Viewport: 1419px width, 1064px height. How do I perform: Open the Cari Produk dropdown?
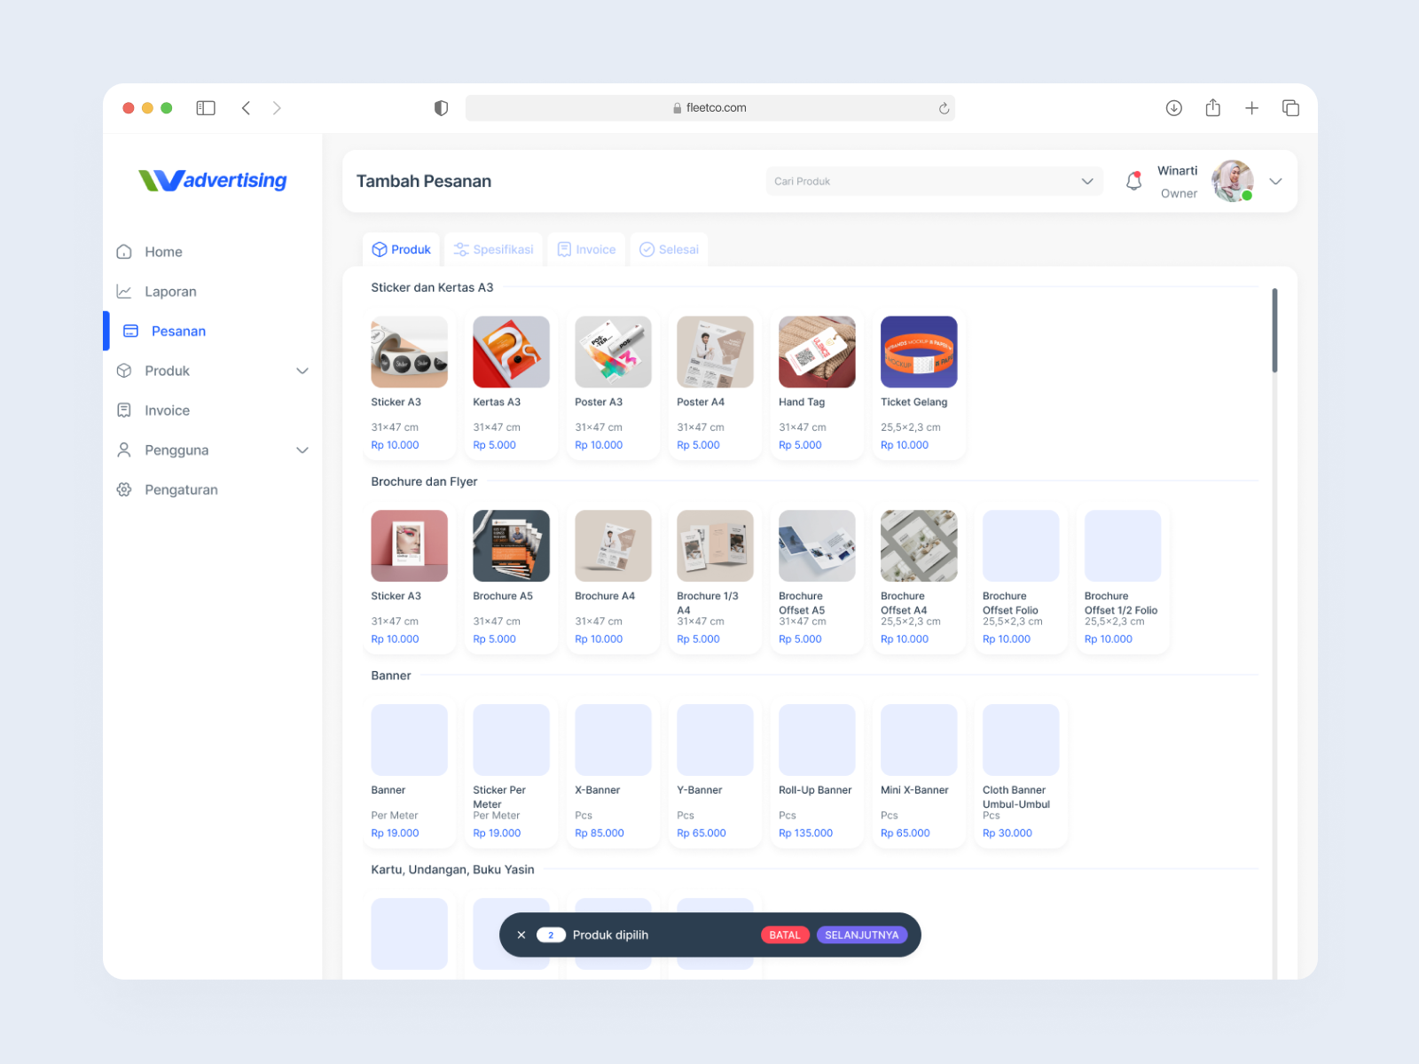pyautogui.click(x=1087, y=181)
